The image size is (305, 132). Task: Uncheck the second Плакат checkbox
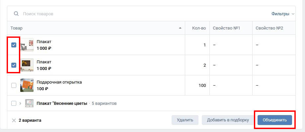14,65
